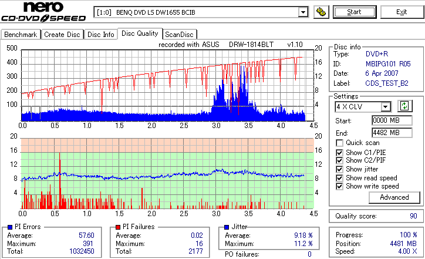Click the Exit button
The width and height of the screenshot is (425, 259).
402,12
